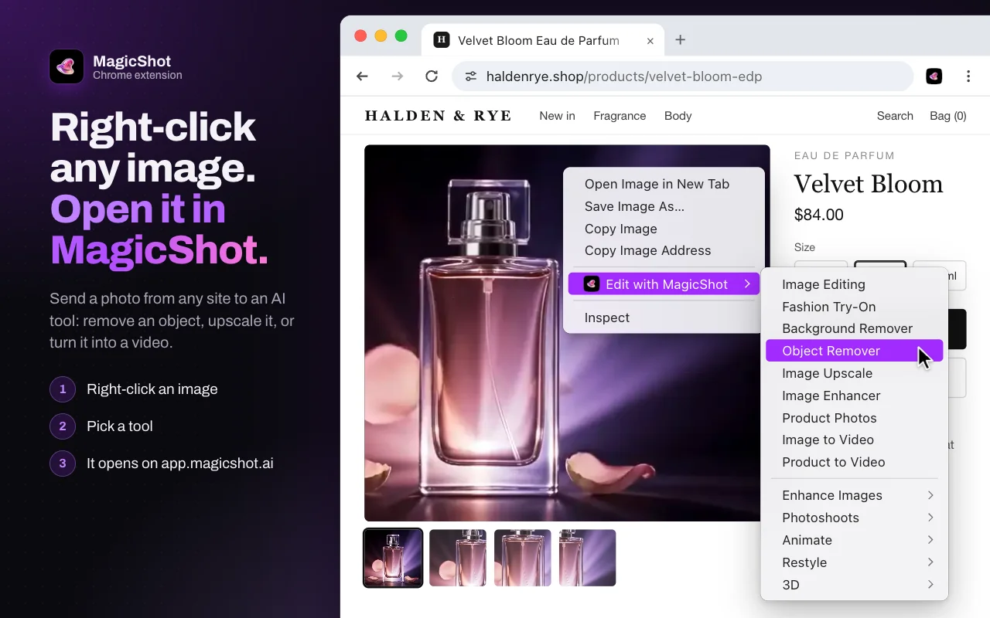This screenshot has height=618, width=990.
Task: Open the New in navigation link
Action: 557,116
